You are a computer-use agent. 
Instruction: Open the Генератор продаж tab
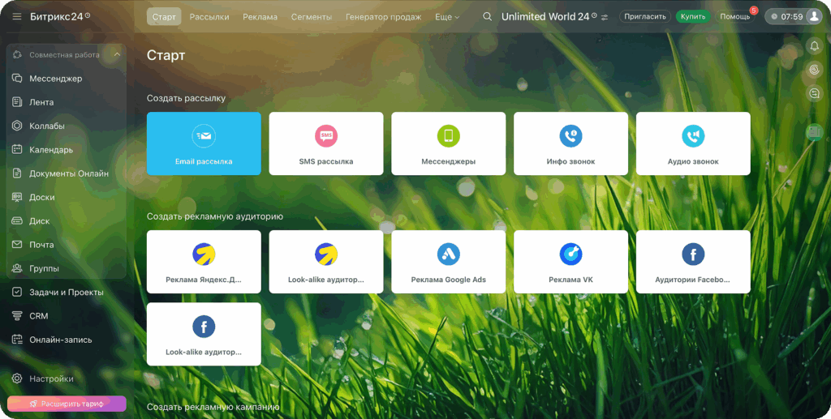pos(383,16)
